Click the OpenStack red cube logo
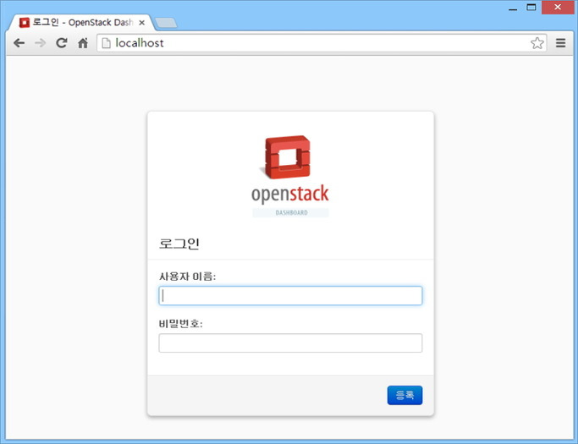578x444 pixels. (x=286, y=157)
